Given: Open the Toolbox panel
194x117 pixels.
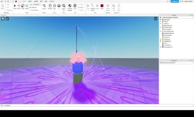Looking at the screenshot, I should [x=50, y=7].
